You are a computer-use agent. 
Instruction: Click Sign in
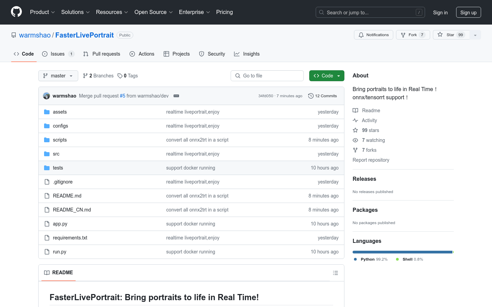tap(440, 13)
